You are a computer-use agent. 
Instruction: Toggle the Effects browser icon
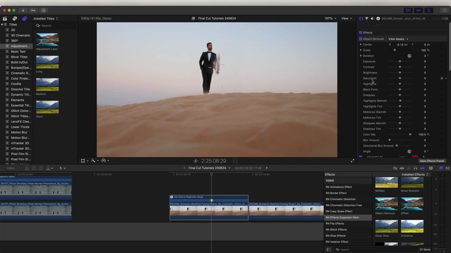click(x=440, y=168)
